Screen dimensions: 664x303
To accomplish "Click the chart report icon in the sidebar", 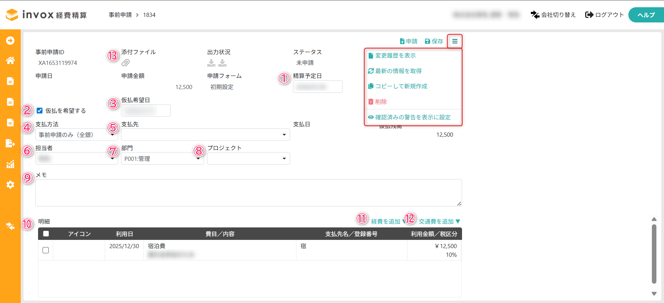I will [x=10, y=164].
